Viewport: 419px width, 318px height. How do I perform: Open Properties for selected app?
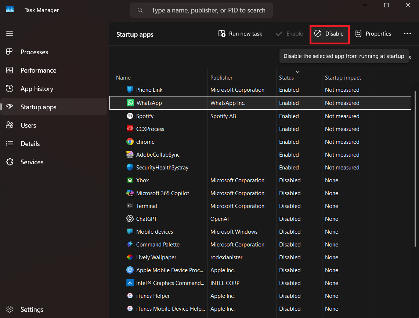coord(373,34)
